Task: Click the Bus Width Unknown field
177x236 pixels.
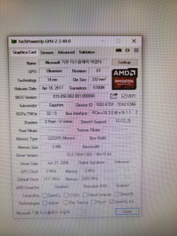Action: tap(123, 137)
